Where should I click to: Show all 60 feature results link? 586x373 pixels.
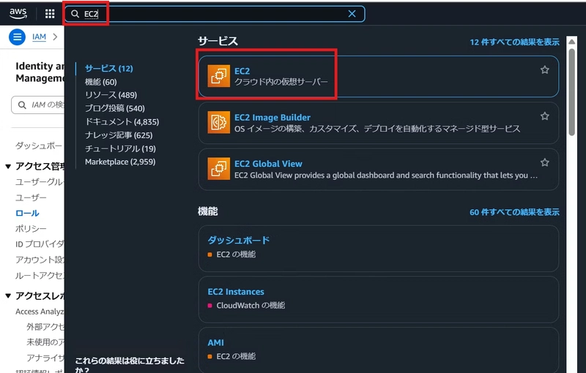[514, 212]
